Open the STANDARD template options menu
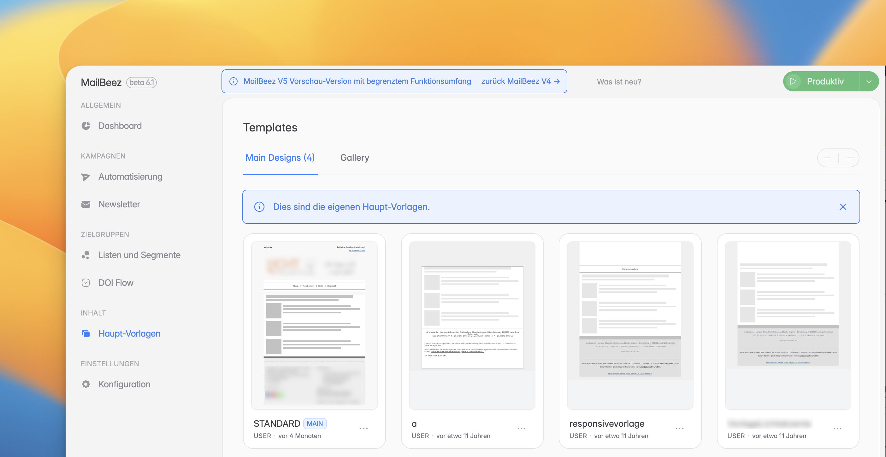The width and height of the screenshot is (886, 457). (363, 429)
